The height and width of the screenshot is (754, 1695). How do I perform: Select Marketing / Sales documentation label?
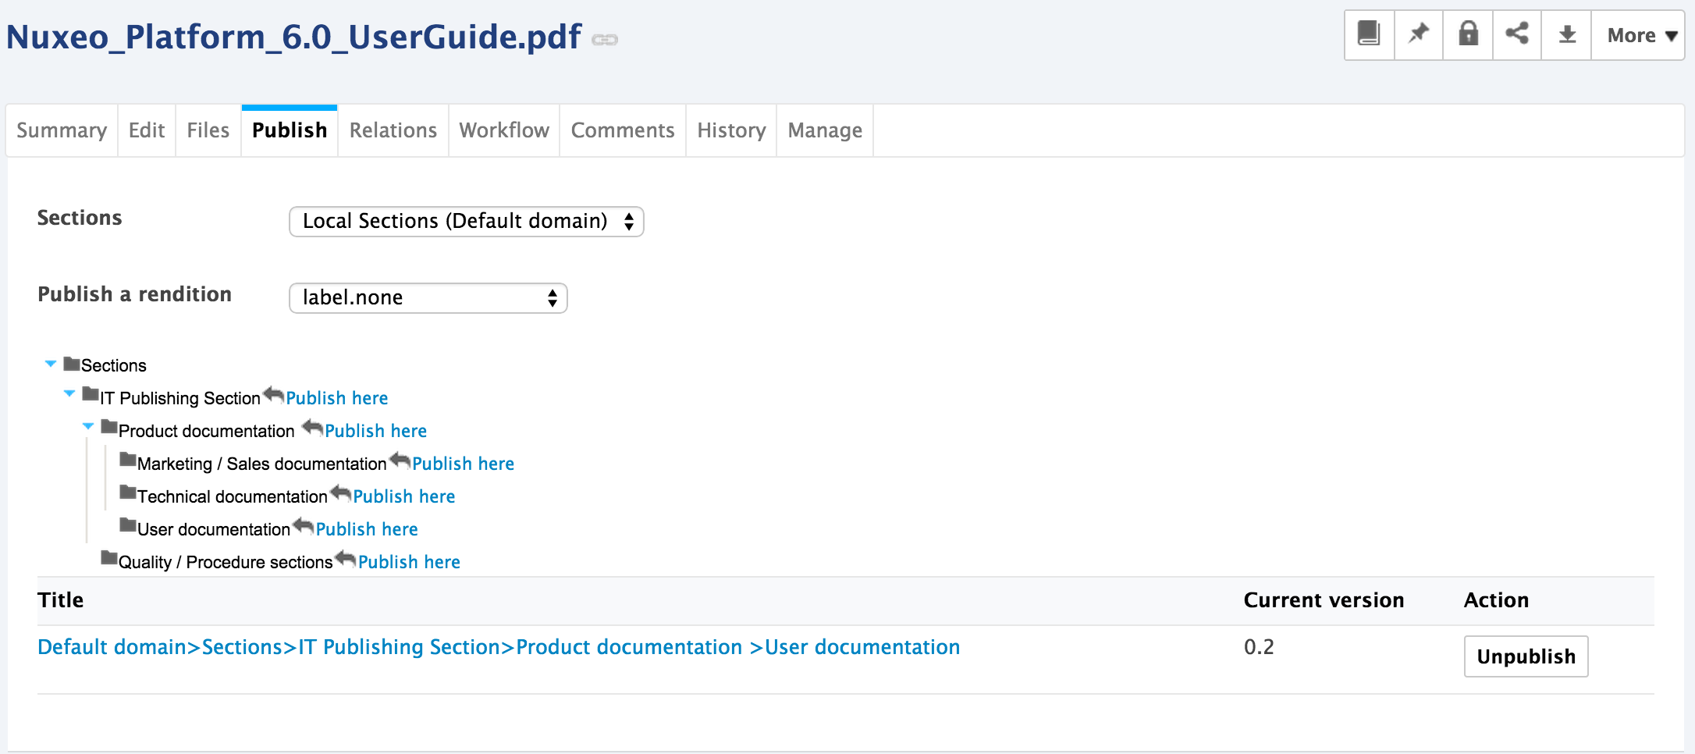262,464
